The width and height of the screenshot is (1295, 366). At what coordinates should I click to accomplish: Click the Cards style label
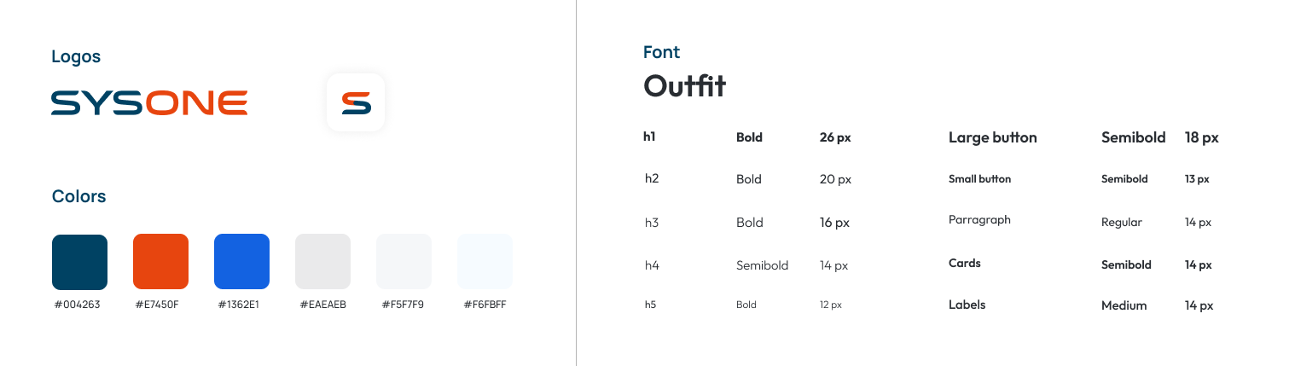(965, 264)
